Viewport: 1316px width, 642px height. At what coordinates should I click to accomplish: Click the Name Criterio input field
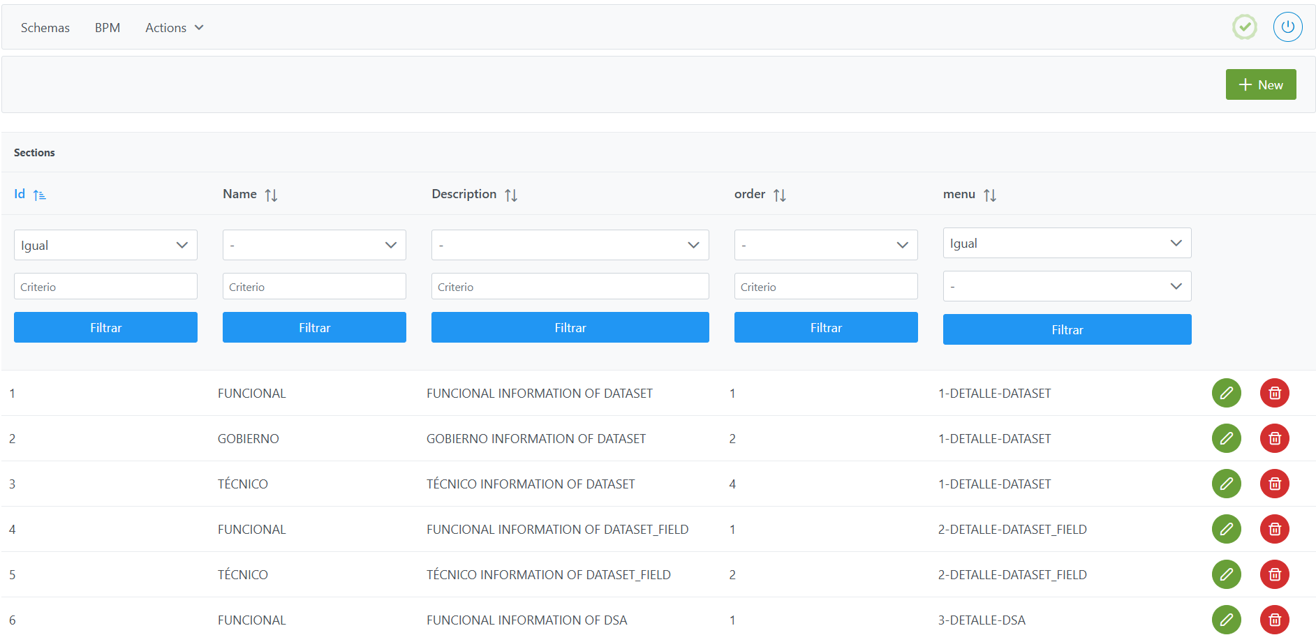pos(314,286)
